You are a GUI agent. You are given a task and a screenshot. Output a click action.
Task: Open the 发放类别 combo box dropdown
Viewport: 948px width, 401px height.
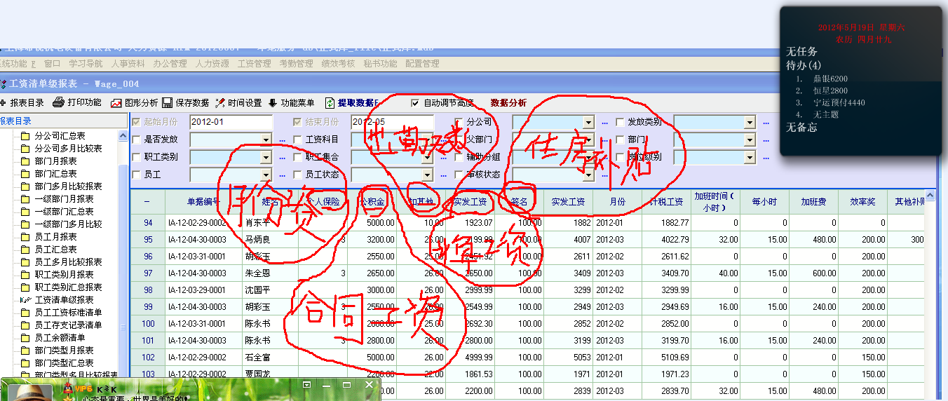click(750, 123)
